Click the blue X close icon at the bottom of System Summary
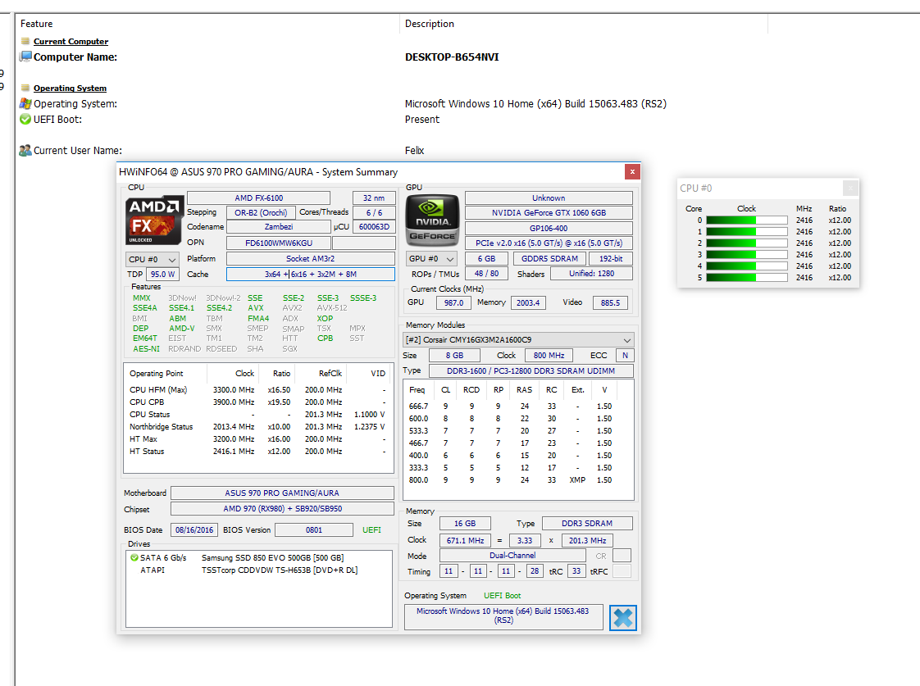 click(x=622, y=617)
